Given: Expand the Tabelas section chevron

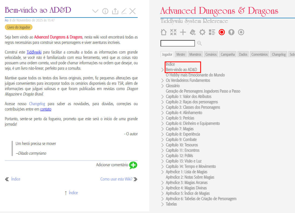Looking at the screenshot, I should click(162, 204).
